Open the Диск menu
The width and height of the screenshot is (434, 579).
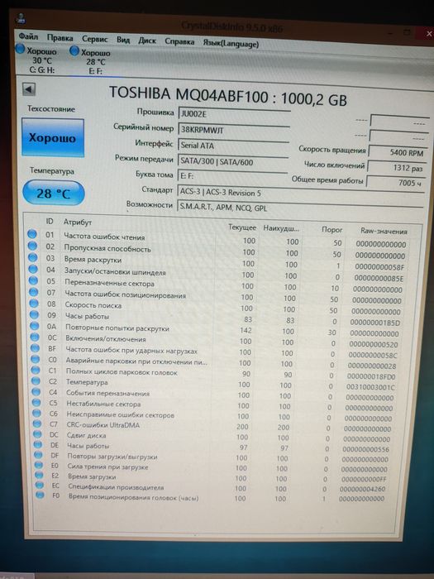coord(147,41)
